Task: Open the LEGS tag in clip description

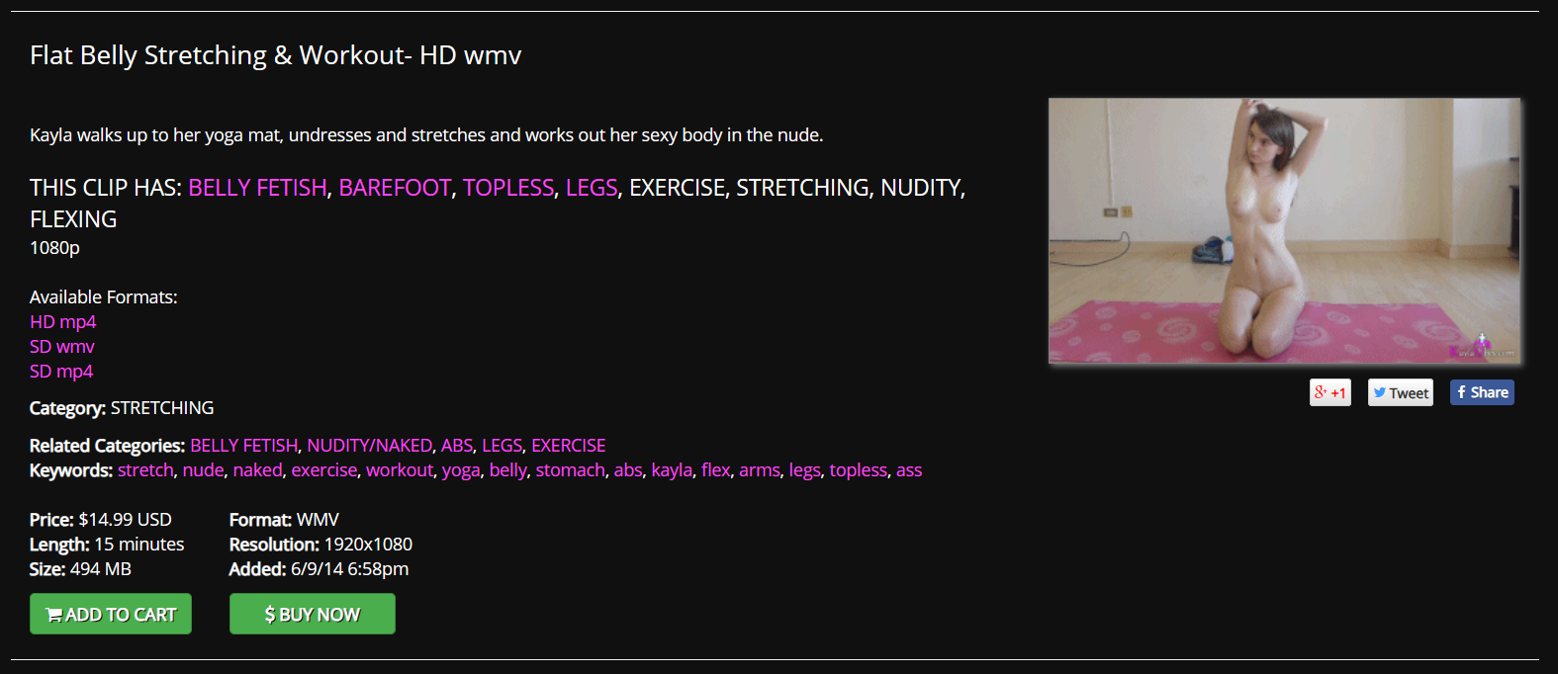Action: (x=592, y=188)
